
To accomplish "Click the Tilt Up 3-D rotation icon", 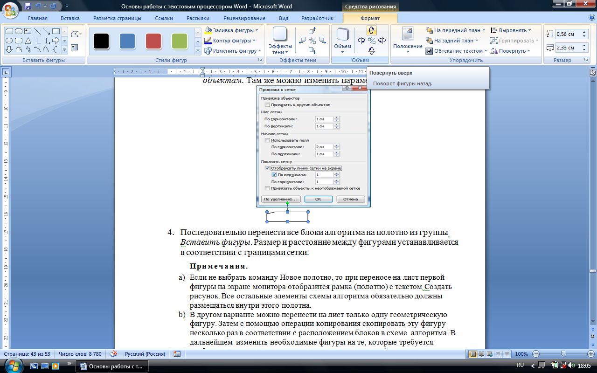I will (371, 30).
